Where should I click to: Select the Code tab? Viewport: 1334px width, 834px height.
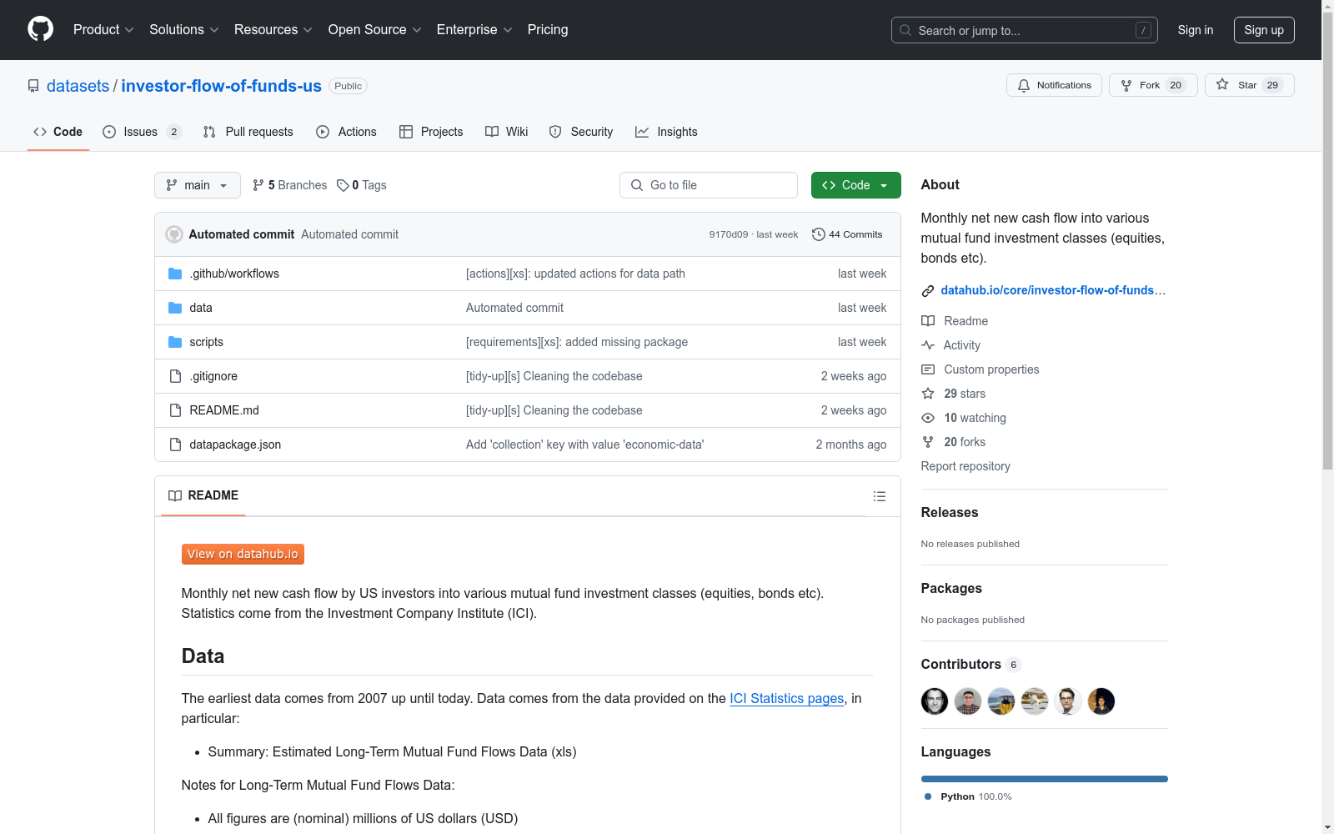(x=58, y=132)
